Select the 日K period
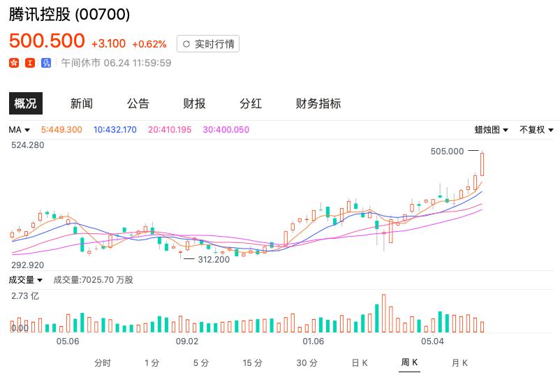560x382 pixels. [360, 362]
